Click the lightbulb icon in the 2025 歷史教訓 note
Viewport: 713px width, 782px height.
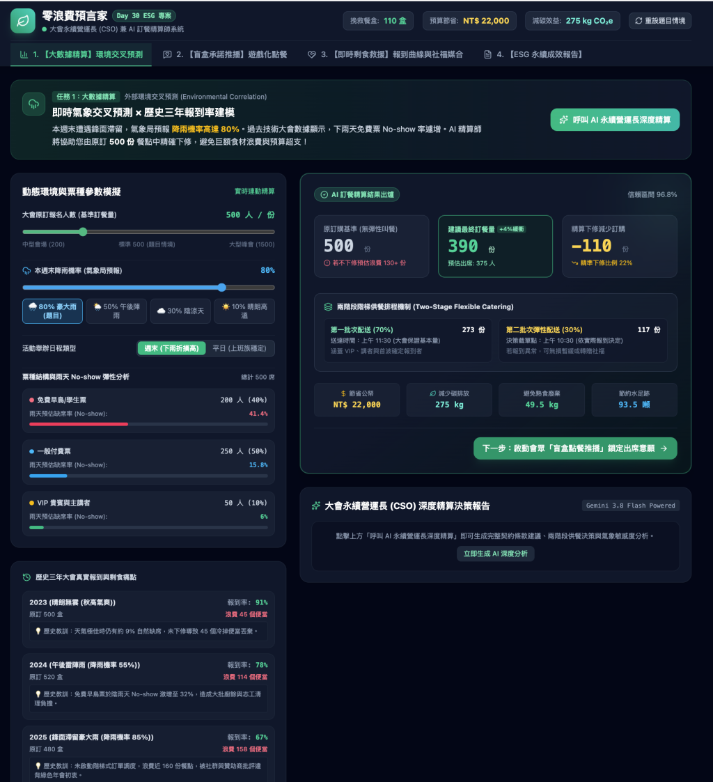coord(38,765)
